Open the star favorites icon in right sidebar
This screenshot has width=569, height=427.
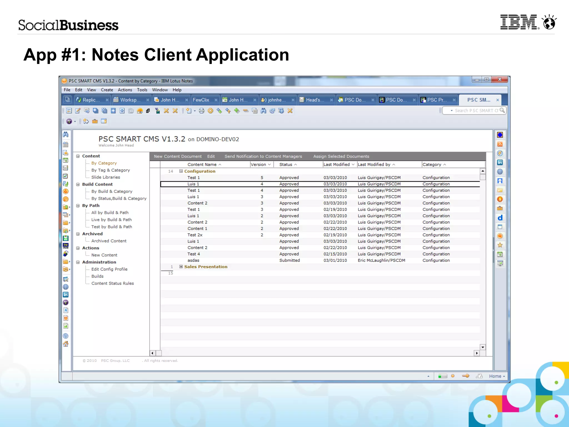coord(500,245)
